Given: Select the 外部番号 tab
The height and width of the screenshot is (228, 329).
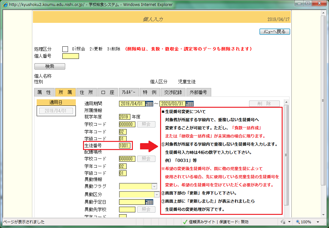Looking at the screenshot, I should (x=199, y=92).
